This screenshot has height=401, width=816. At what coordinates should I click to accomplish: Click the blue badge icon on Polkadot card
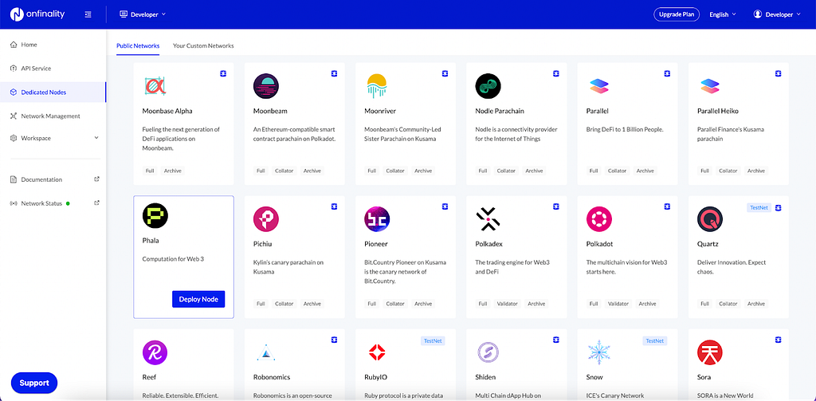(x=667, y=206)
